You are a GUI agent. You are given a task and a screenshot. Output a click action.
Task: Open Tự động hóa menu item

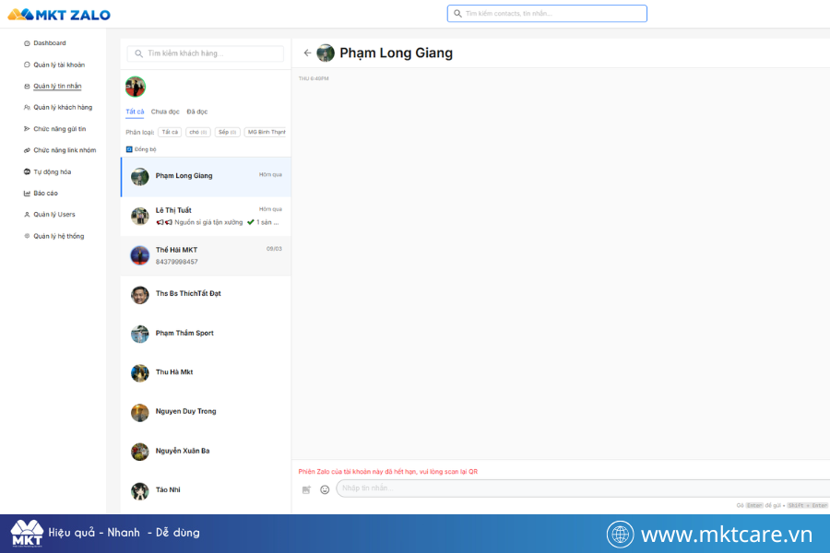pyautogui.click(x=53, y=171)
